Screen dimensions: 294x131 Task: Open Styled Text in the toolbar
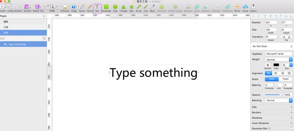click(x=38, y=8)
